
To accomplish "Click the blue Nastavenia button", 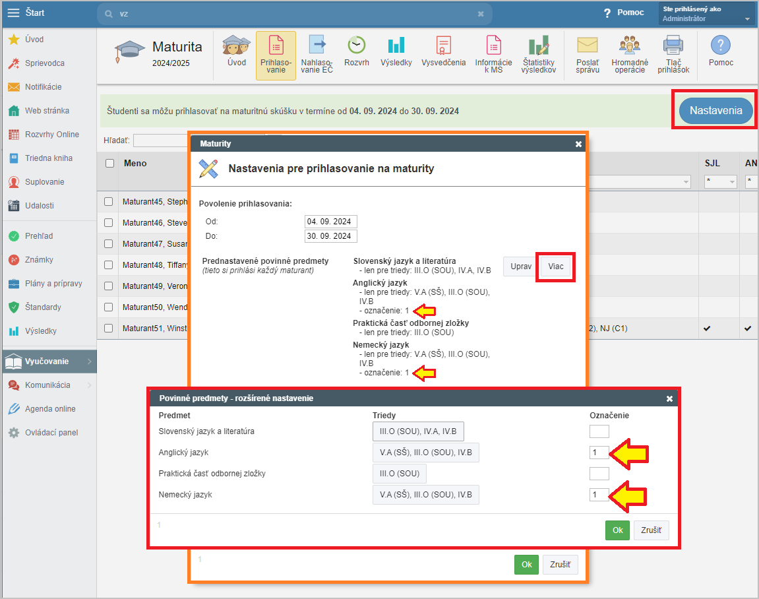I will (x=715, y=110).
